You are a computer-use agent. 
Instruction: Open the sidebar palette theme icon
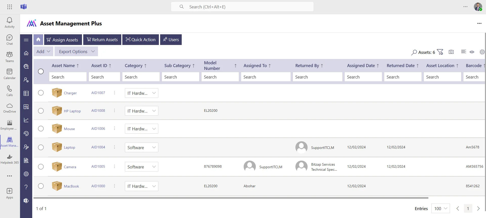coord(26,133)
